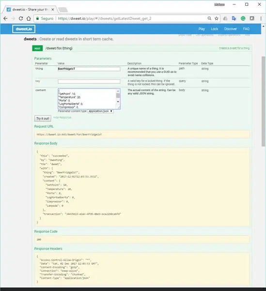Reload the page with the refresh icon
This screenshot has height=291, width=266.
tap(21, 18)
